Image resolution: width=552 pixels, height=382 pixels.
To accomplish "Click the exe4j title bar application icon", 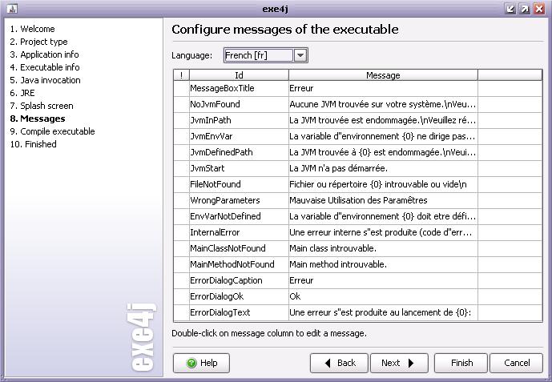I will pos(8,8).
